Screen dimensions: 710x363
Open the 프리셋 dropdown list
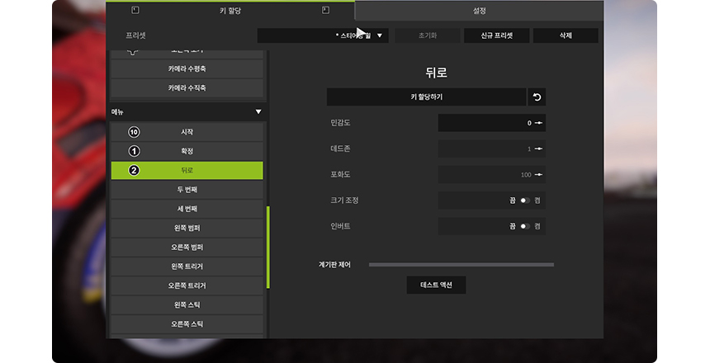(324, 36)
